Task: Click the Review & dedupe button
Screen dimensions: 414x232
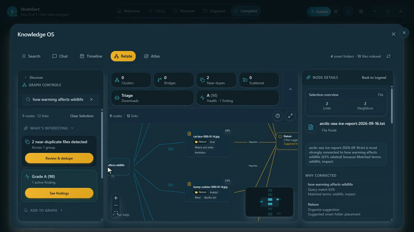Action: coord(59,158)
